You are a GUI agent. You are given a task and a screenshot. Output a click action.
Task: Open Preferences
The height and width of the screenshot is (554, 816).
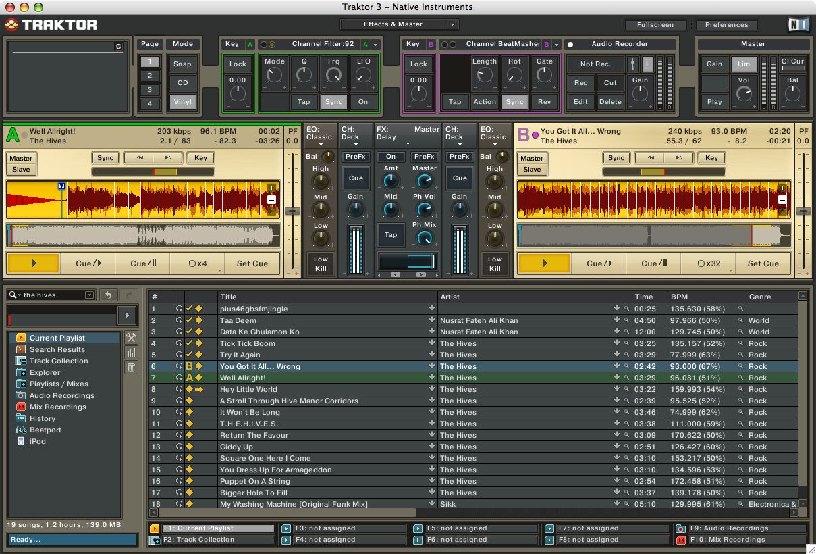point(726,25)
